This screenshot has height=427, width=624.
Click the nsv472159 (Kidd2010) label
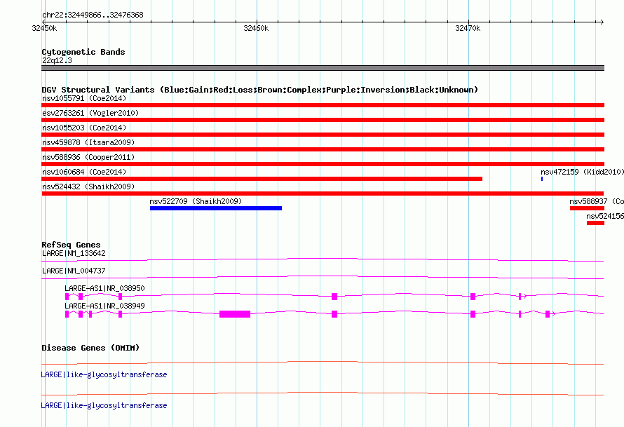pos(582,172)
